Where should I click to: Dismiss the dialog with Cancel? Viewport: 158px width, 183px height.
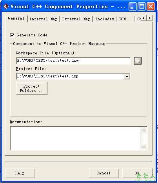[104, 173]
